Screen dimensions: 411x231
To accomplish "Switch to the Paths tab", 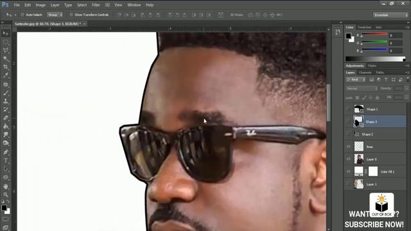I will pos(380,73).
